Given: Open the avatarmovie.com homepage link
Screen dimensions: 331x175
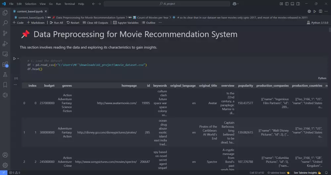Looking at the screenshot, I should tap(117, 103).
